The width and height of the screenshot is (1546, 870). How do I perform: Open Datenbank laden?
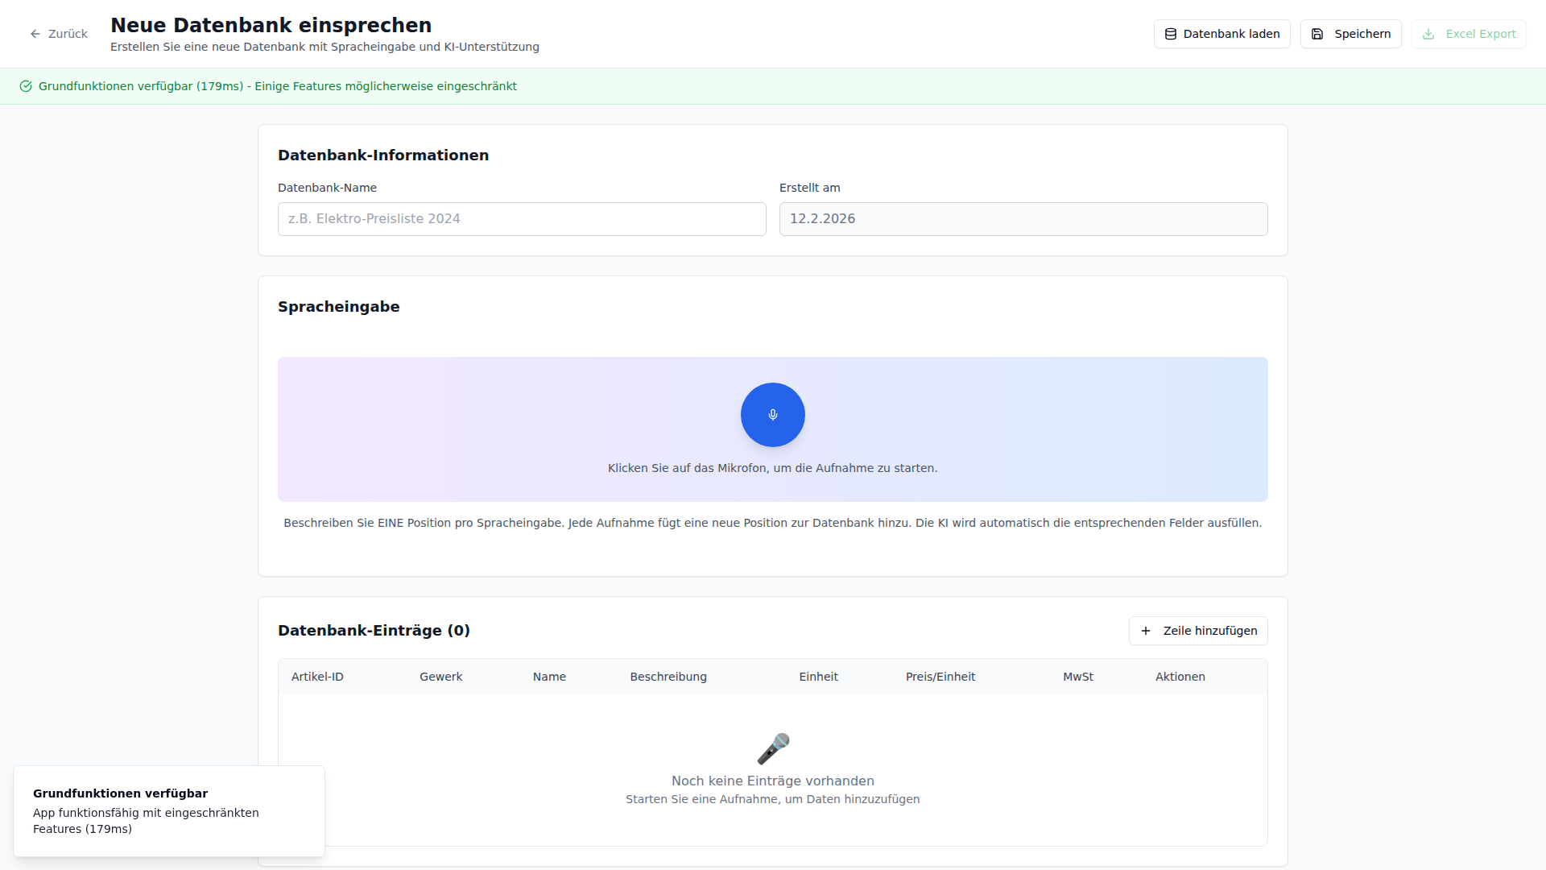click(1222, 34)
